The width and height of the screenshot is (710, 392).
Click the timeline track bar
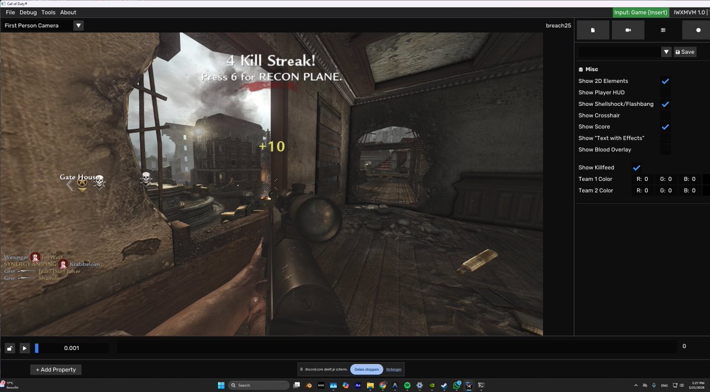coord(397,347)
